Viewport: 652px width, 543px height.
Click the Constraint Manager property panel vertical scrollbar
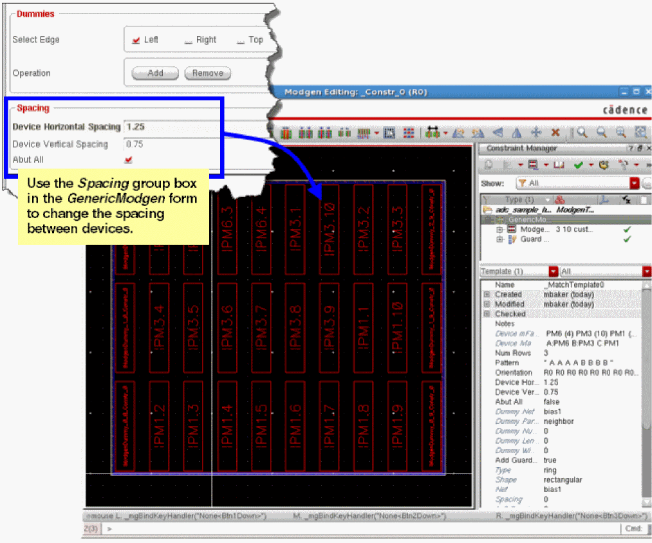[x=646, y=394]
